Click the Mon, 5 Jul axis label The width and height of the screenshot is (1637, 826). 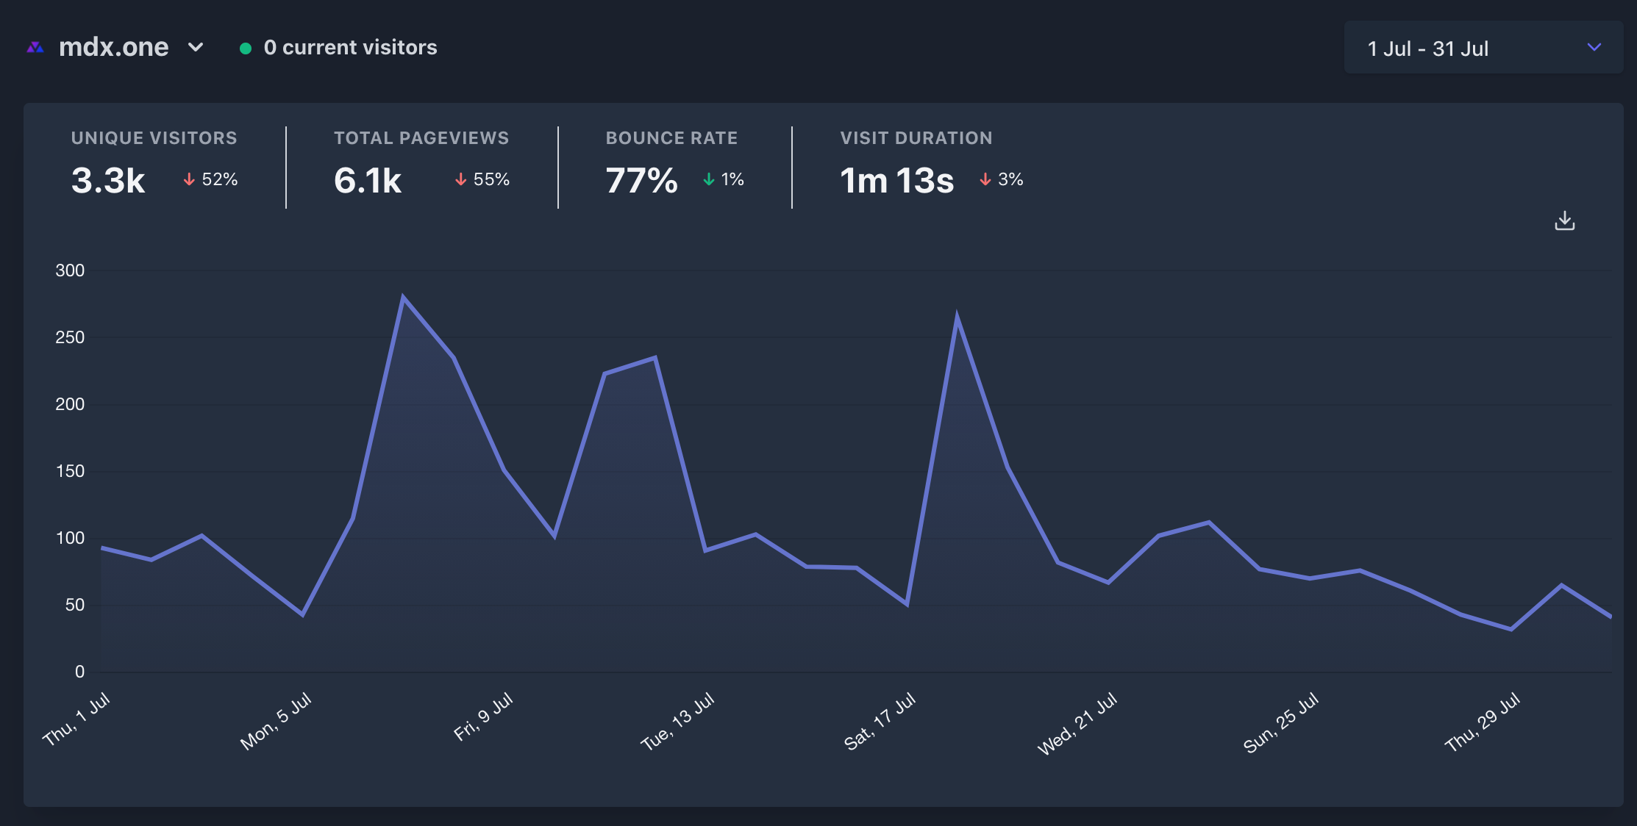(276, 721)
